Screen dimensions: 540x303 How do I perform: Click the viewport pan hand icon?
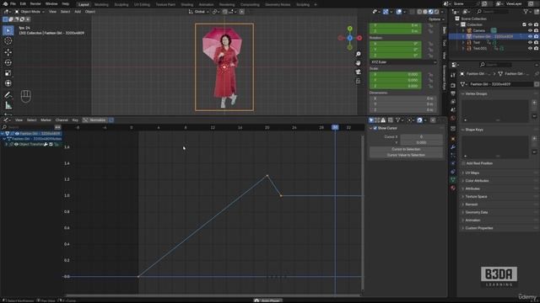point(358,63)
